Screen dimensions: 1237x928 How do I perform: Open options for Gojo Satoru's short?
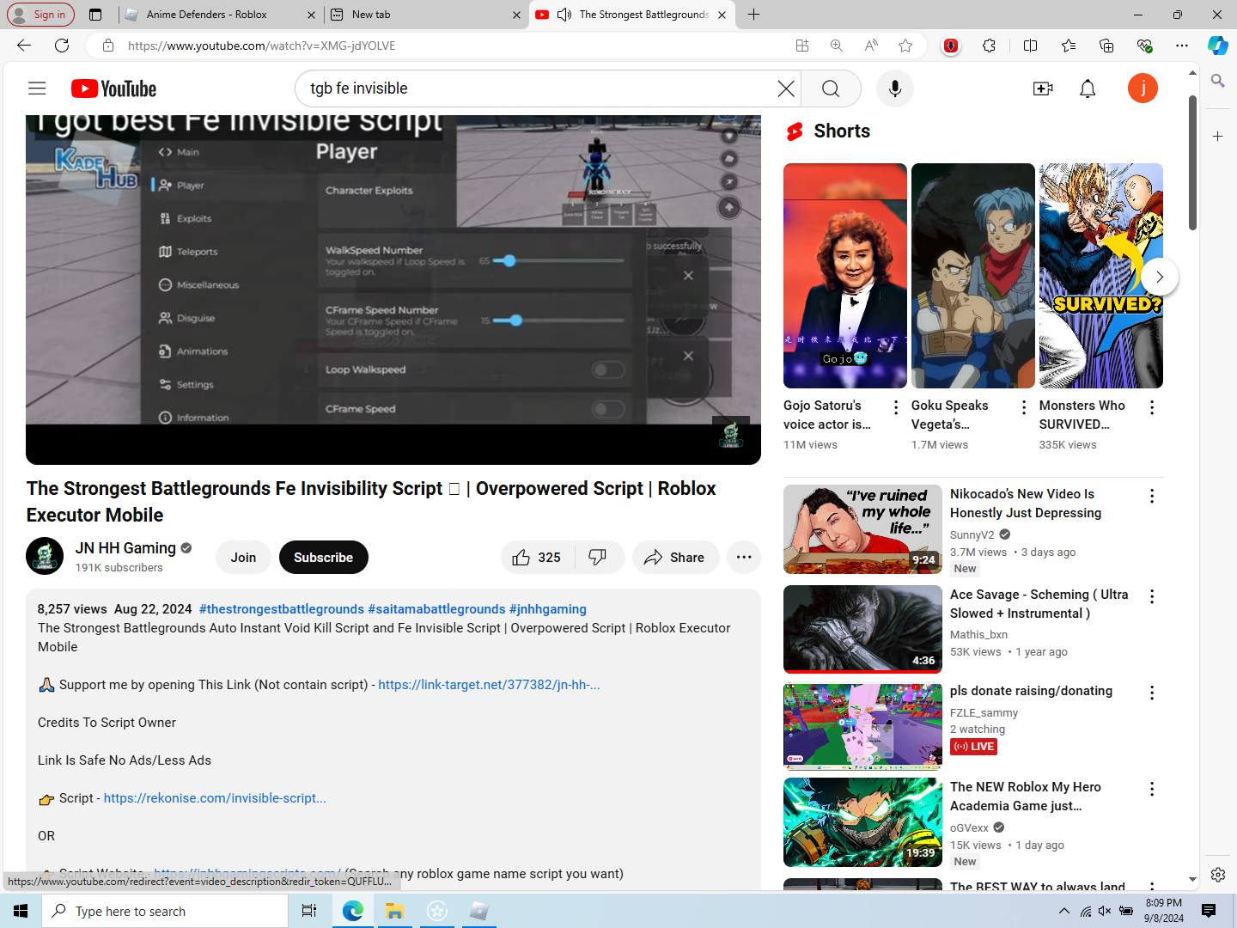tap(896, 407)
